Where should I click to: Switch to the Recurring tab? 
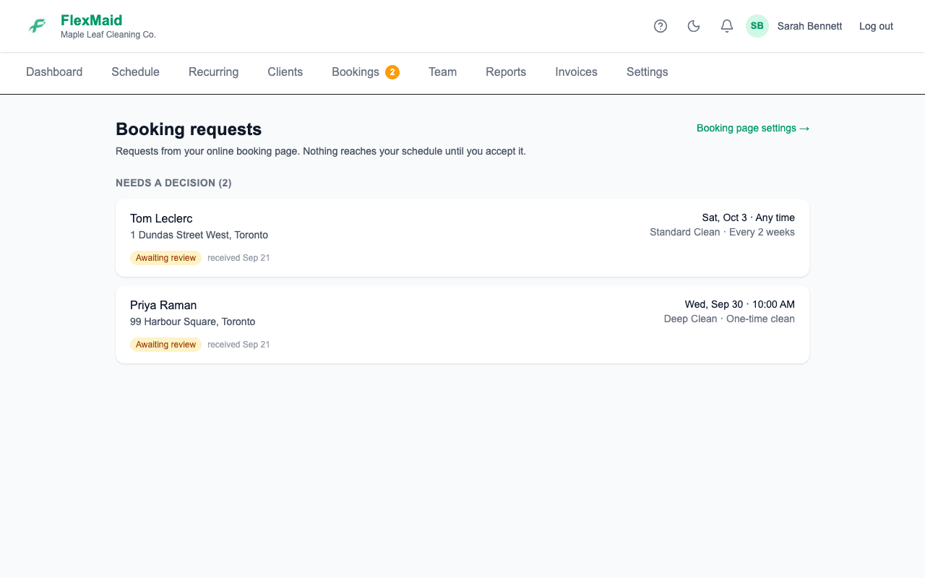coord(213,72)
